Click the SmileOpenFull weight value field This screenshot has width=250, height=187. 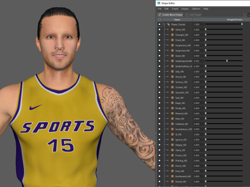coord(198,61)
